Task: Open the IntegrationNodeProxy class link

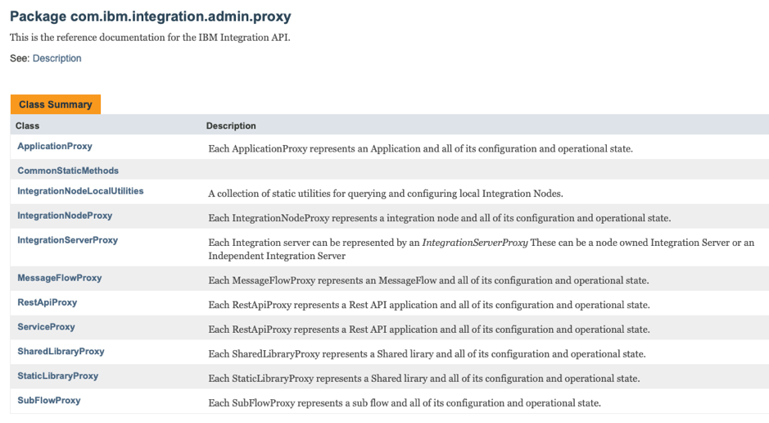Action: coord(65,216)
